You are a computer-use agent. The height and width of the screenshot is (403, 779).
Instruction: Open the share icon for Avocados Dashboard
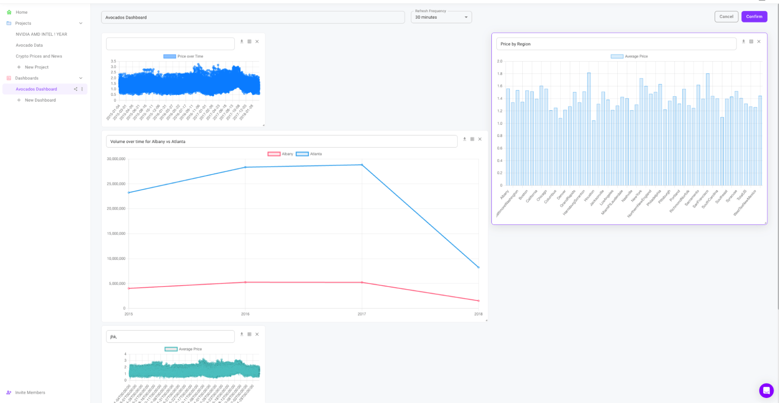coord(76,89)
